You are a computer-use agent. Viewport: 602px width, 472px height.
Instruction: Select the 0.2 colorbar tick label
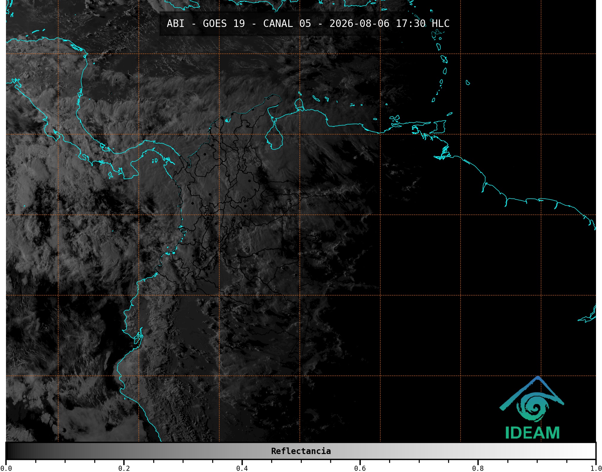coord(124,468)
